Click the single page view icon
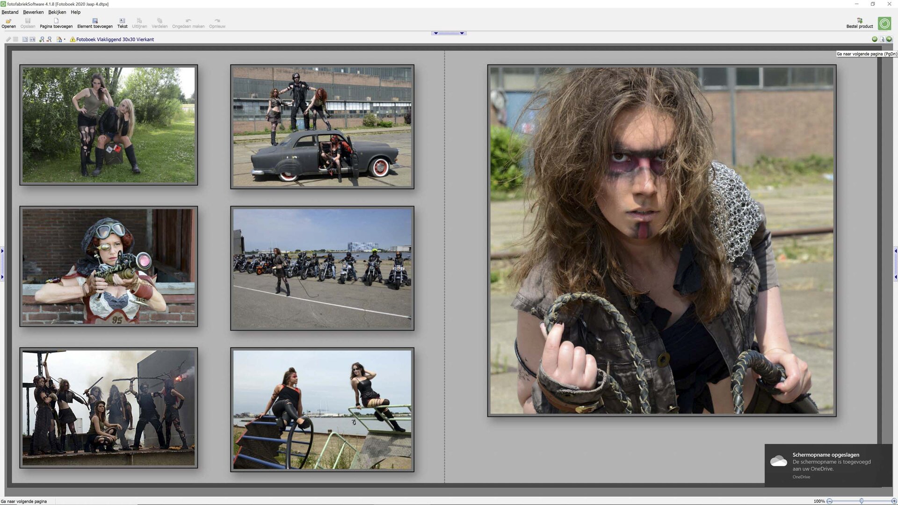The width and height of the screenshot is (898, 505). [x=25, y=39]
